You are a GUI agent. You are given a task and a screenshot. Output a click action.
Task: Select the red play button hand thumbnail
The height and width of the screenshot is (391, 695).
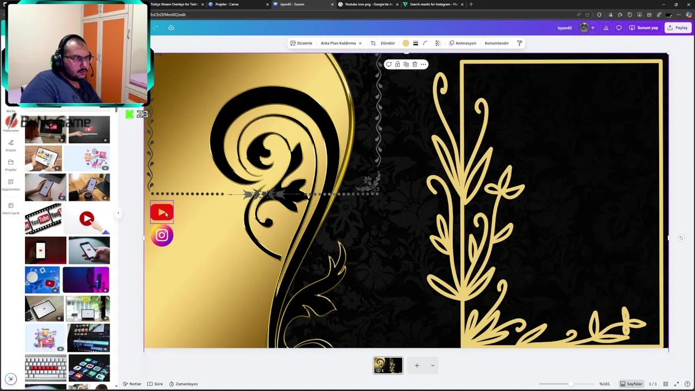(87, 219)
